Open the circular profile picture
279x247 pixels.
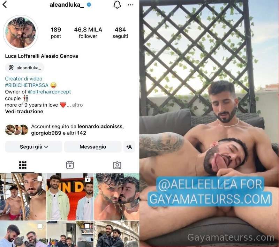[21, 33]
